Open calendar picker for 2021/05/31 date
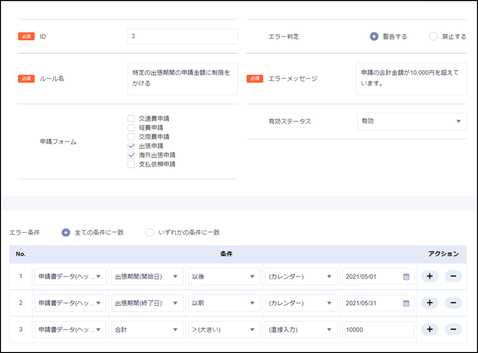The height and width of the screenshot is (353, 478). pos(406,303)
